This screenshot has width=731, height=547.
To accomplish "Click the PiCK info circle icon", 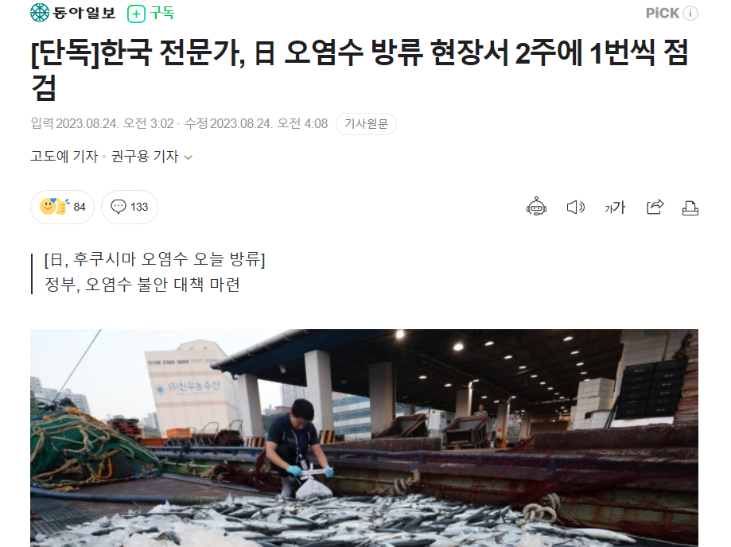I will pyautogui.click(x=690, y=13).
